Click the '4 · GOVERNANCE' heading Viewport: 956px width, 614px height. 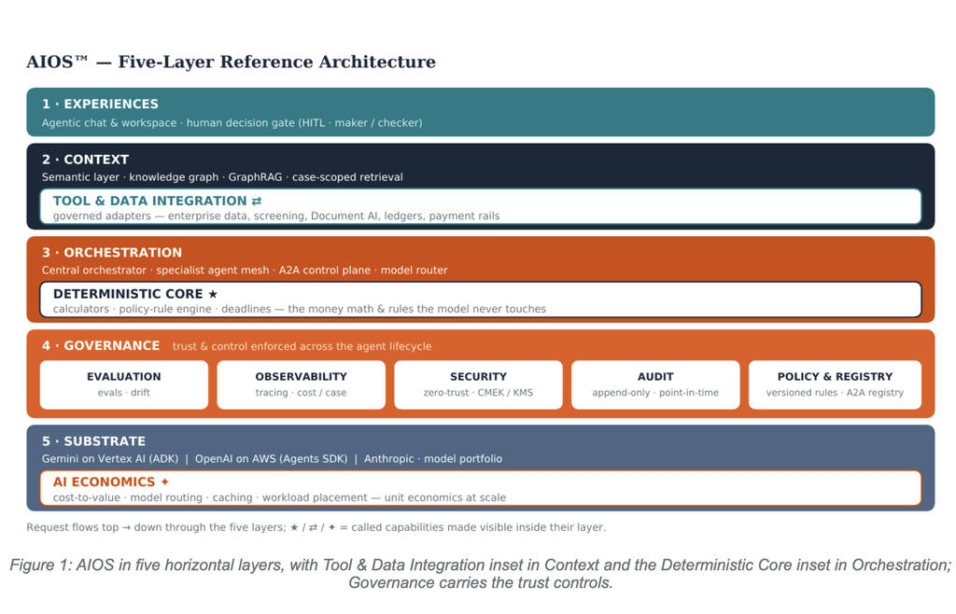coord(101,346)
